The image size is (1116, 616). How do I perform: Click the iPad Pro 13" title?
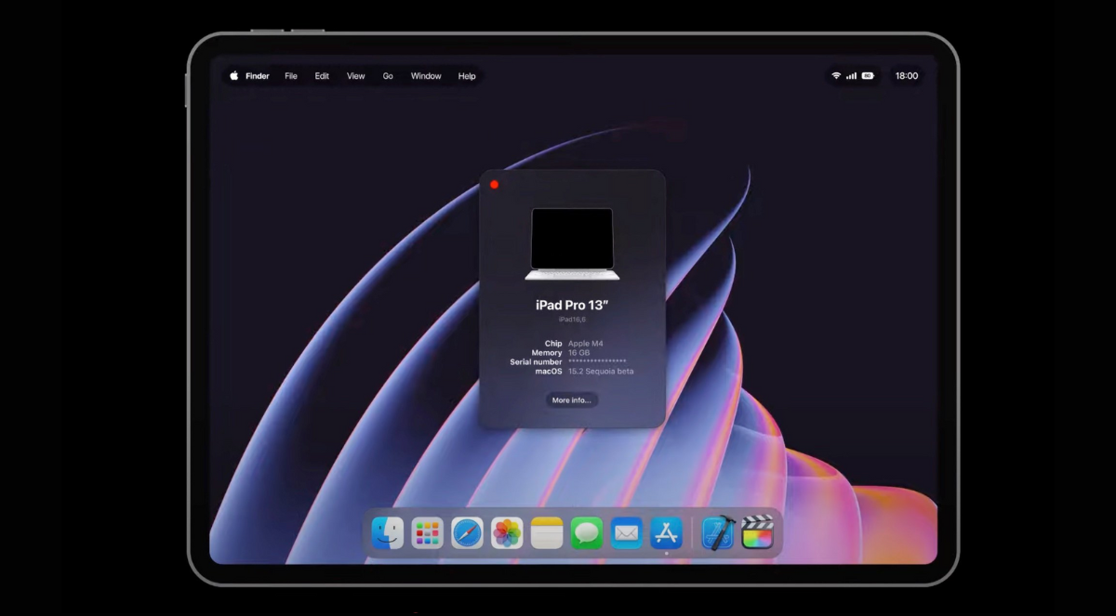click(x=572, y=305)
